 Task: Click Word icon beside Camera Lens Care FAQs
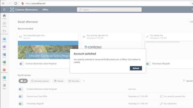tap(21, 96)
